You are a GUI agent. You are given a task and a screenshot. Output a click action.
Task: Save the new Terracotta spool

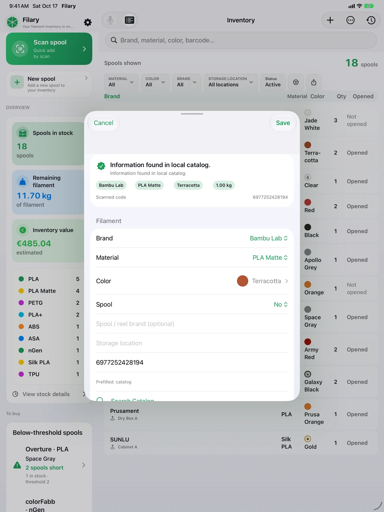283,123
